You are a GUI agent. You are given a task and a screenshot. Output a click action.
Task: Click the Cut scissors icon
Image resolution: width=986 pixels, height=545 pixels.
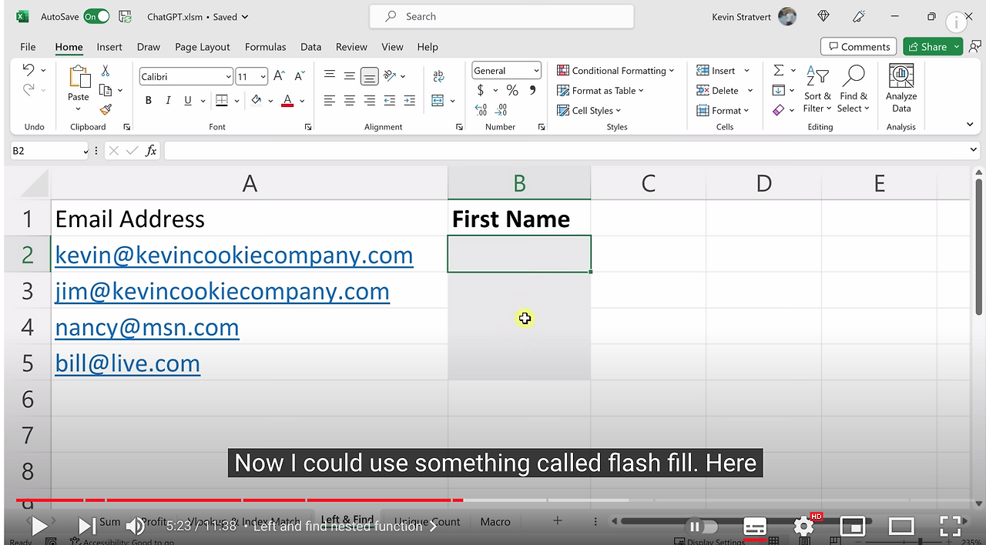click(106, 71)
